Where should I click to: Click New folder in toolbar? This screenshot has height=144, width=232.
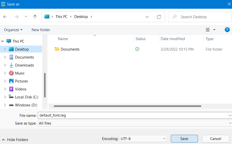tap(41, 30)
